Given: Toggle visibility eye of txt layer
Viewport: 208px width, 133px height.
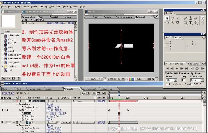Looking at the screenshot, I should [x=2, y=122].
